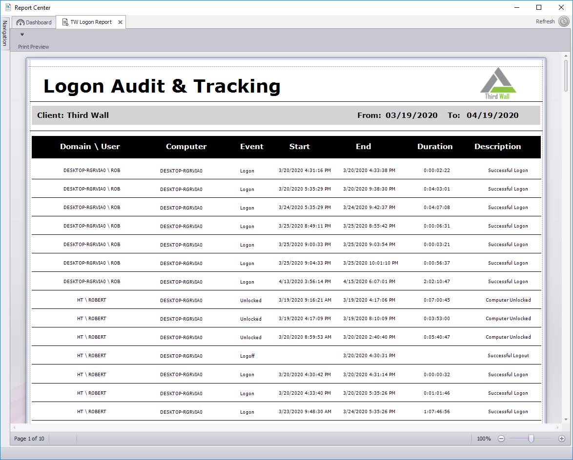Screen dimensions: 573x460
Task: Click start time 3/20/2020 4:31:16 PM
Action: tap(305, 171)
